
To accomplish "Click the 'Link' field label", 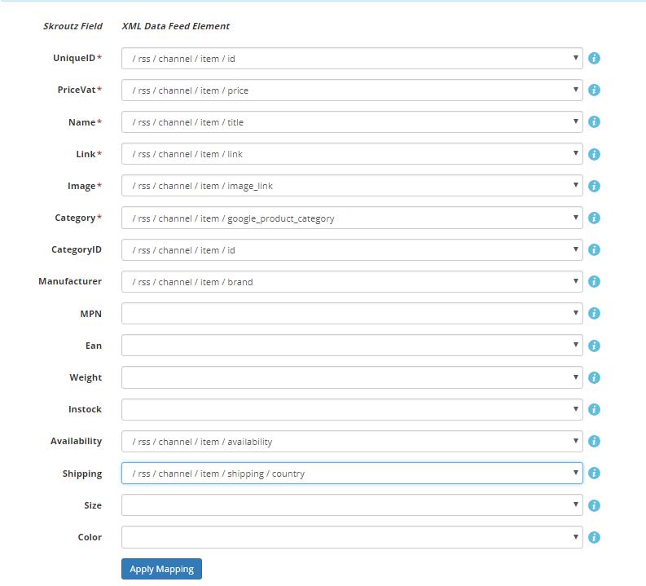I will click(86, 154).
